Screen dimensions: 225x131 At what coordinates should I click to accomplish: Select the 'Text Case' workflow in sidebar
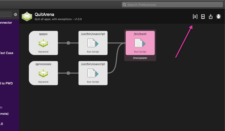(6, 53)
